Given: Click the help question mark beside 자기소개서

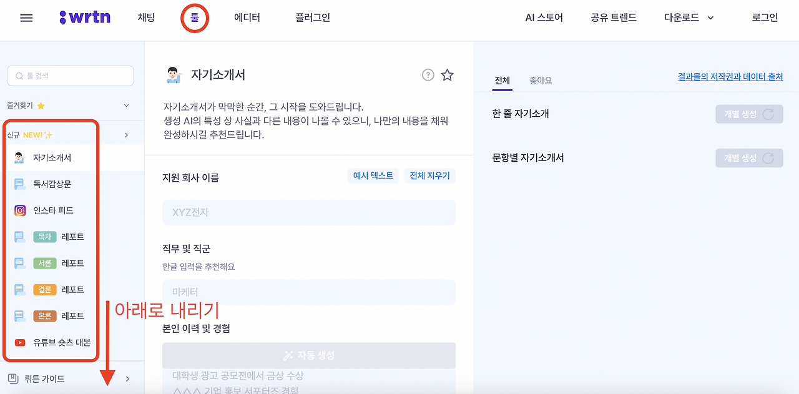Looking at the screenshot, I should (428, 75).
